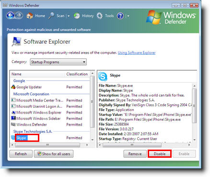Click the Refresh button
Screen dimensions: 210x177
(21, 154)
